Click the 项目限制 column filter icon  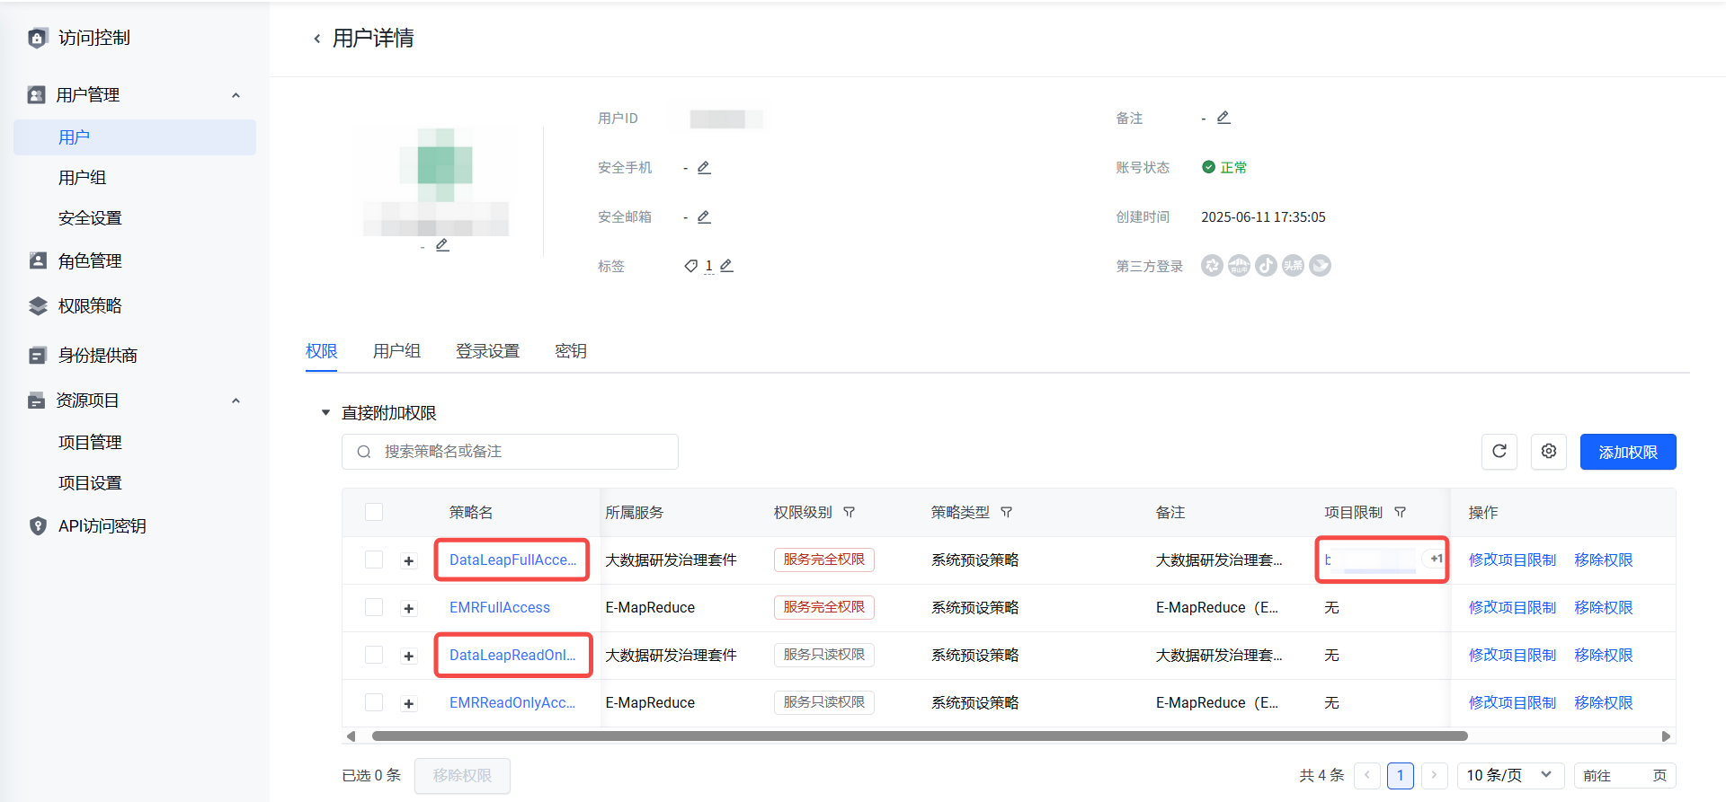[1400, 513]
